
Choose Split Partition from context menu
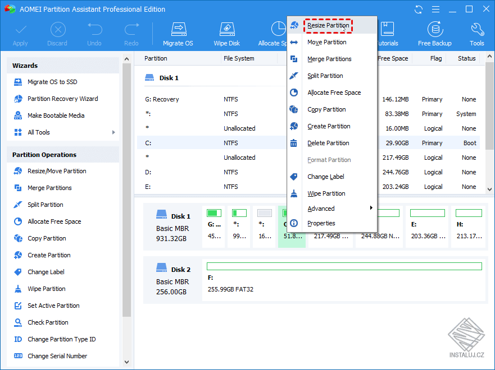pos(325,76)
